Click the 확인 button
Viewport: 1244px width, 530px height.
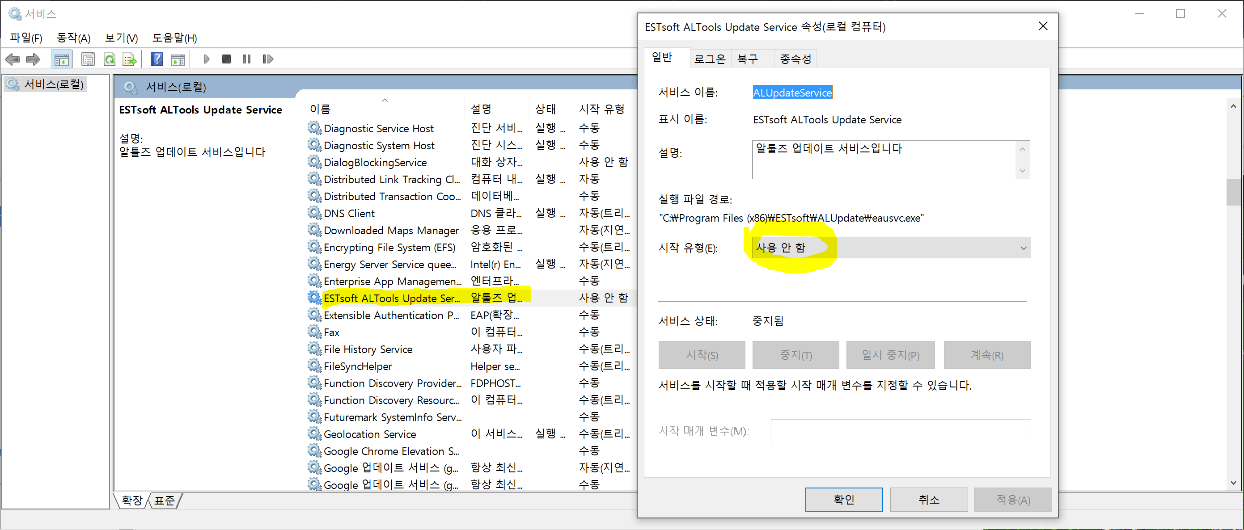pos(844,499)
